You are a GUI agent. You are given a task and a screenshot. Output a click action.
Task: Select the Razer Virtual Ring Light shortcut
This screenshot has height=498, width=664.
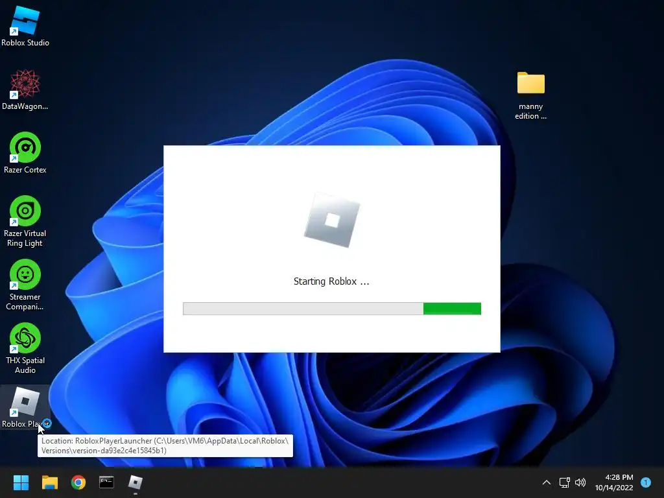point(25,222)
